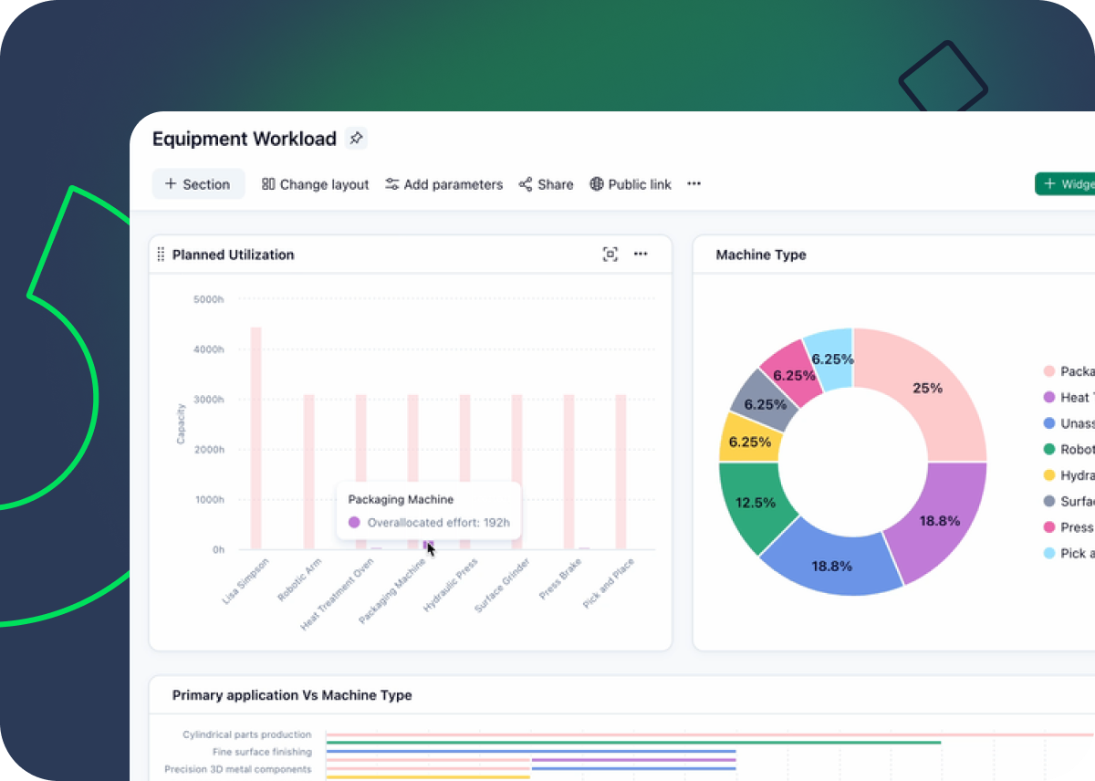Open Change layout option
Image resolution: width=1095 pixels, height=781 pixels.
pos(316,184)
